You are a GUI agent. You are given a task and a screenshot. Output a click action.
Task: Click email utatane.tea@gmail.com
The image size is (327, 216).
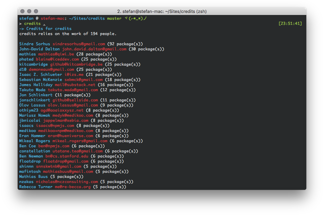coord(77,151)
